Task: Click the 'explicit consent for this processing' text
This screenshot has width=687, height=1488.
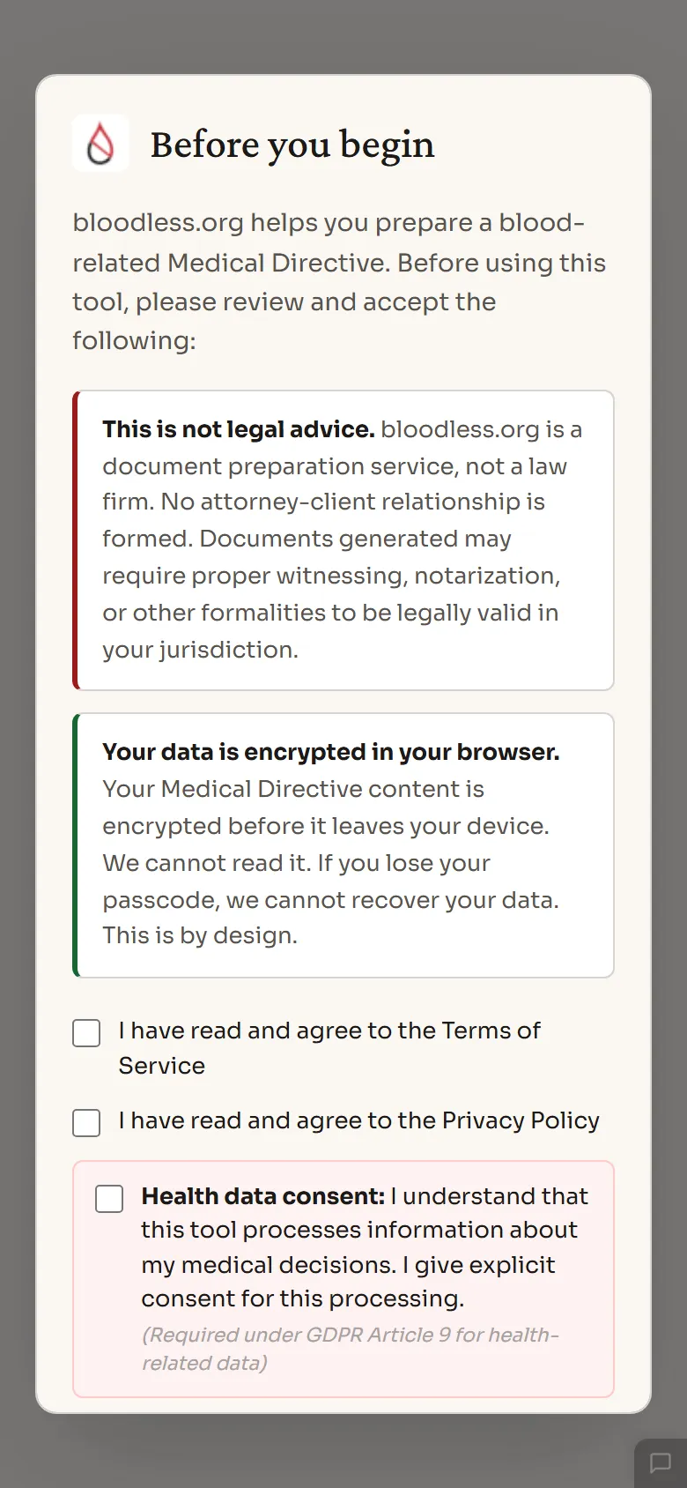Action: [x=348, y=1282]
